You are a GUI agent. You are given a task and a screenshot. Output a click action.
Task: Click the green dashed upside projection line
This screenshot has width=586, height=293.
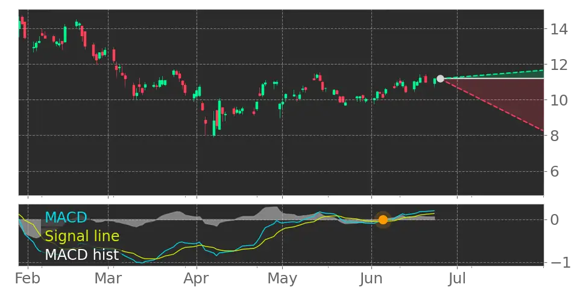[493, 74]
